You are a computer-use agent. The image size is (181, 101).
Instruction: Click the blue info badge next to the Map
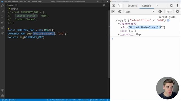point(168,20)
